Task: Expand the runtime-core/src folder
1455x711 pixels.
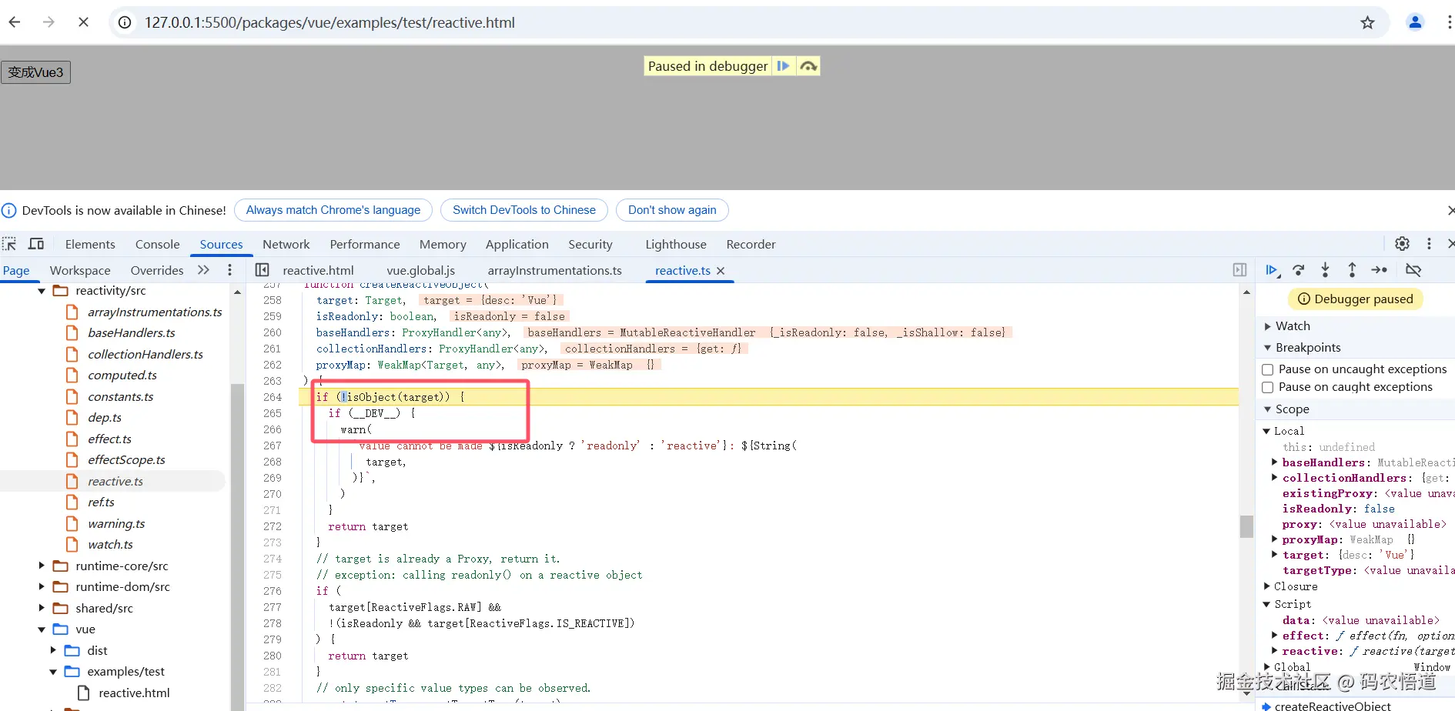Action: click(42, 566)
